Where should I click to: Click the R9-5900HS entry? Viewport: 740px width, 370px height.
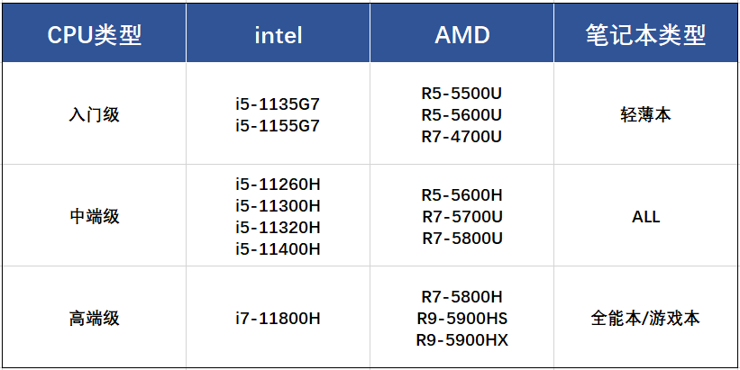[462, 319]
